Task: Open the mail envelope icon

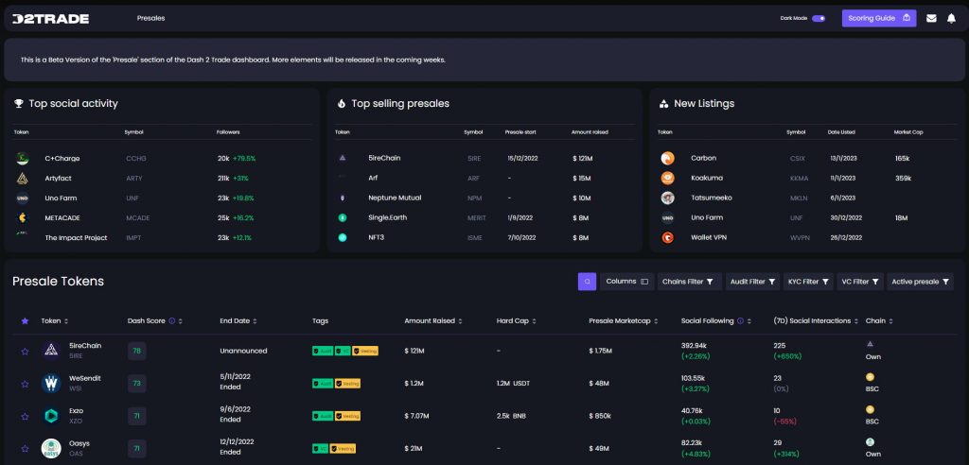Action: coord(931,19)
